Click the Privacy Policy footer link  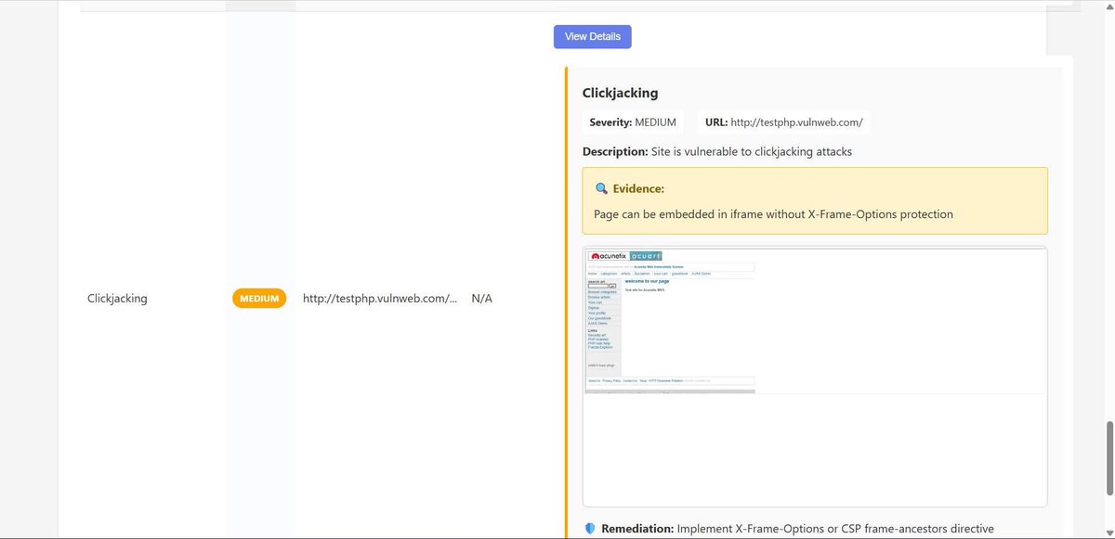(611, 381)
